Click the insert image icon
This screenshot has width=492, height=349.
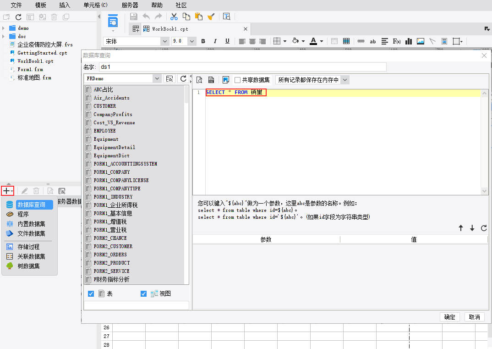(421, 41)
